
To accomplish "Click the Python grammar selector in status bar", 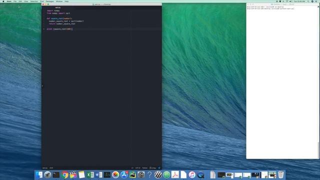I will pyautogui.click(x=144, y=168).
